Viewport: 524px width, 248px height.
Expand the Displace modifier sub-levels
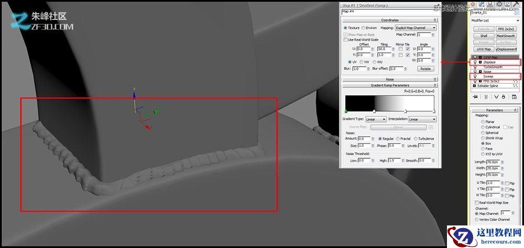480,62
